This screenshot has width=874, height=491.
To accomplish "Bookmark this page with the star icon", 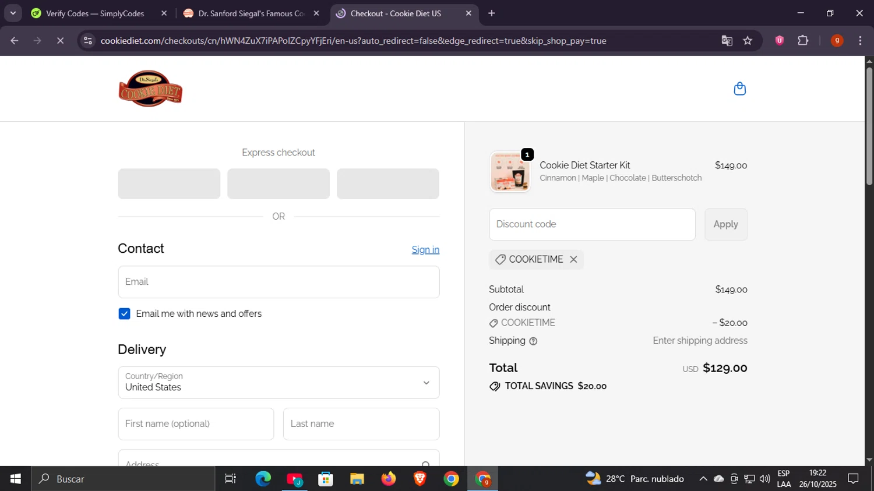I will click(x=748, y=41).
